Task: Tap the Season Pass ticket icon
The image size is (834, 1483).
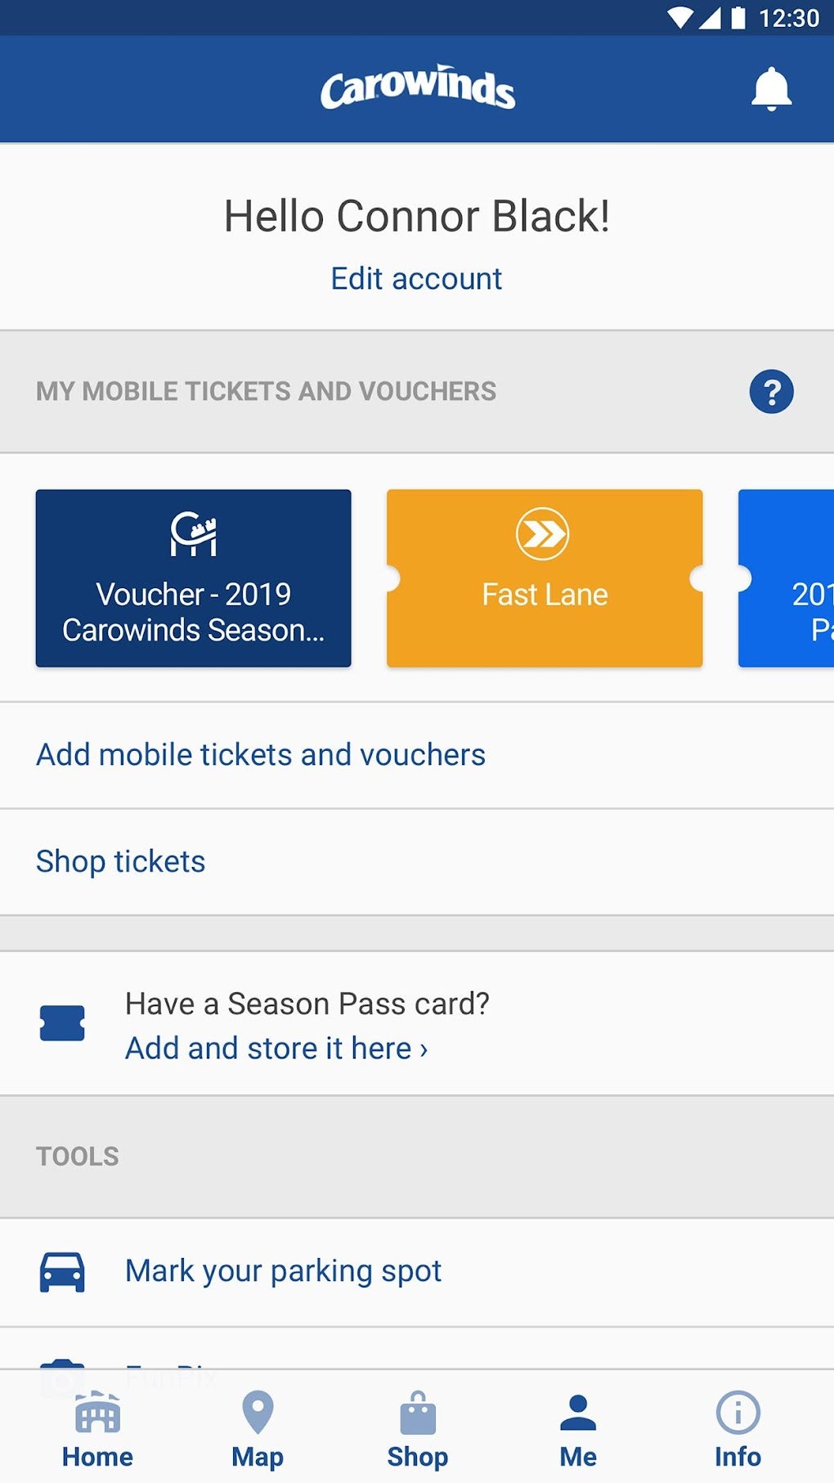Action: (x=62, y=1023)
